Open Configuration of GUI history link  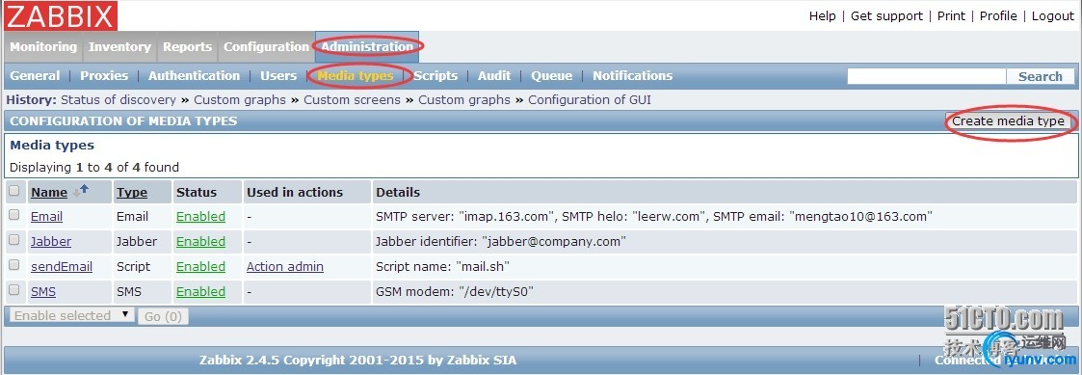(x=590, y=100)
